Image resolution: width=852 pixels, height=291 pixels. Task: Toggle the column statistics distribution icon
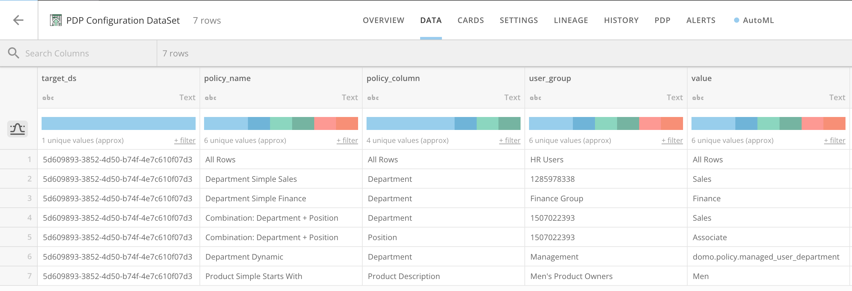[x=17, y=129]
